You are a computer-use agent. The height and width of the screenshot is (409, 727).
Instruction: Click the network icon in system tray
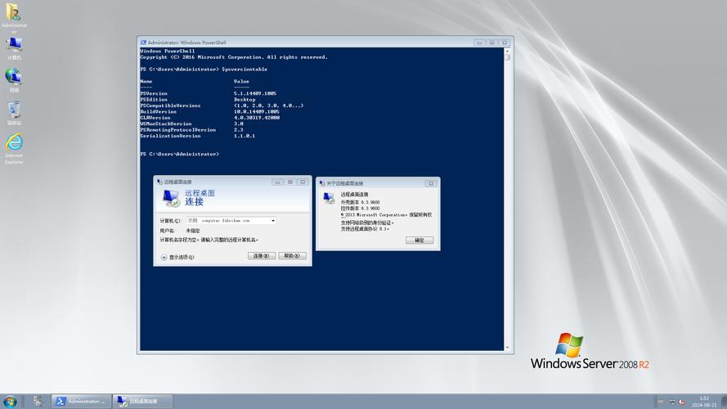coord(672,402)
